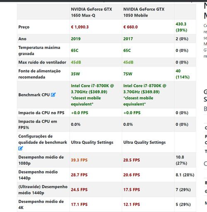Viewport: 207px width, 212px height.
Task: Click the first Intel Core i7-8700K benchmark CPU entry
Action: click(x=92, y=95)
